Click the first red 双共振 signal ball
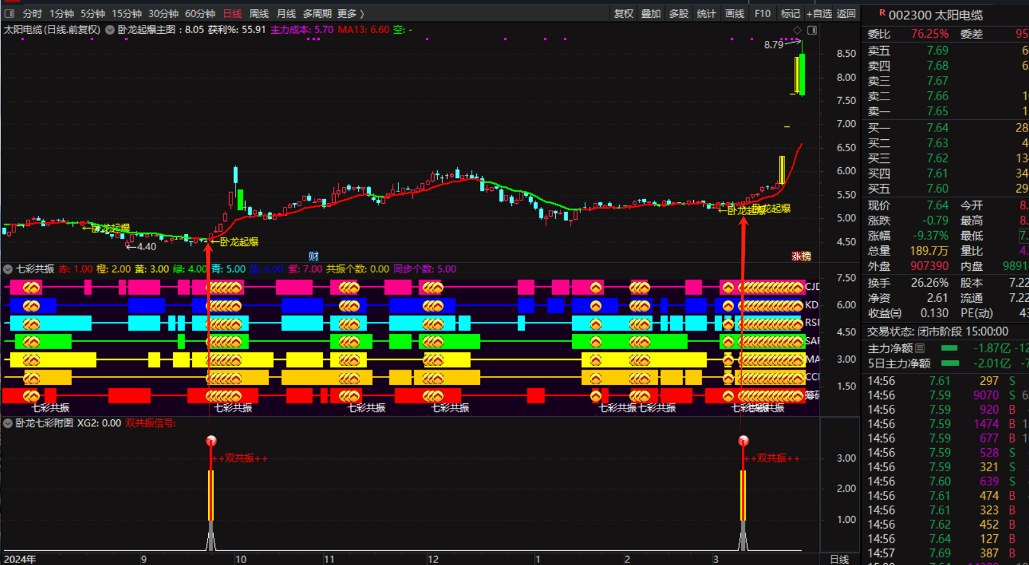 coord(211,441)
